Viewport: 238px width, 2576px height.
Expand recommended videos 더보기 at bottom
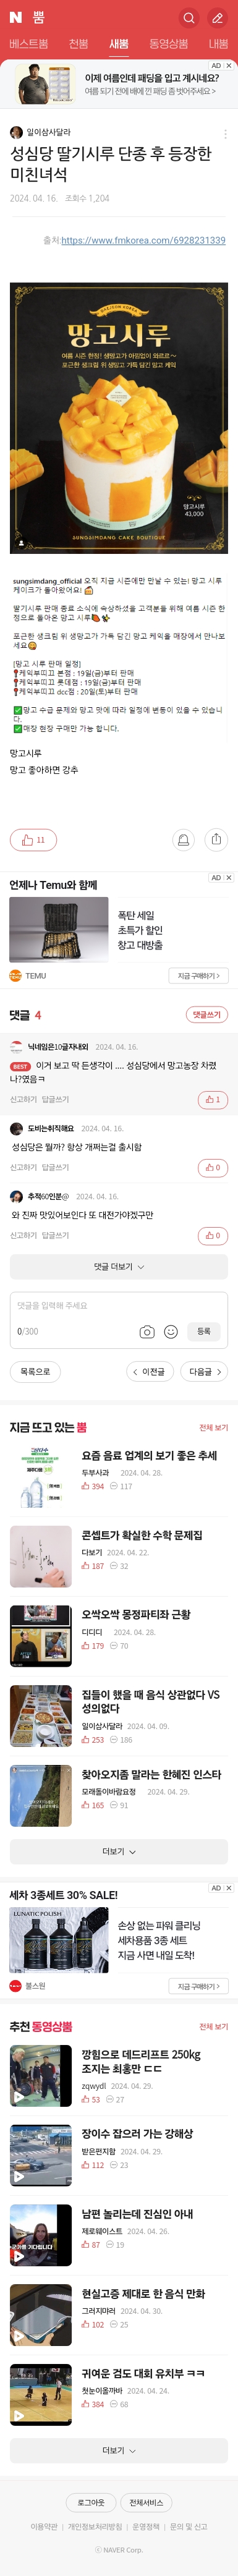click(x=119, y=2450)
